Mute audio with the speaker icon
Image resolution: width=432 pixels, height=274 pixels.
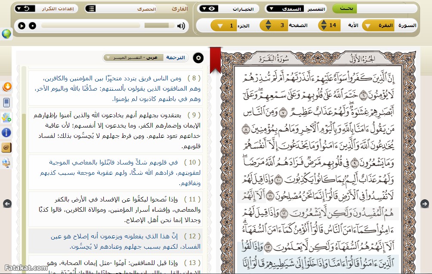tap(181, 26)
